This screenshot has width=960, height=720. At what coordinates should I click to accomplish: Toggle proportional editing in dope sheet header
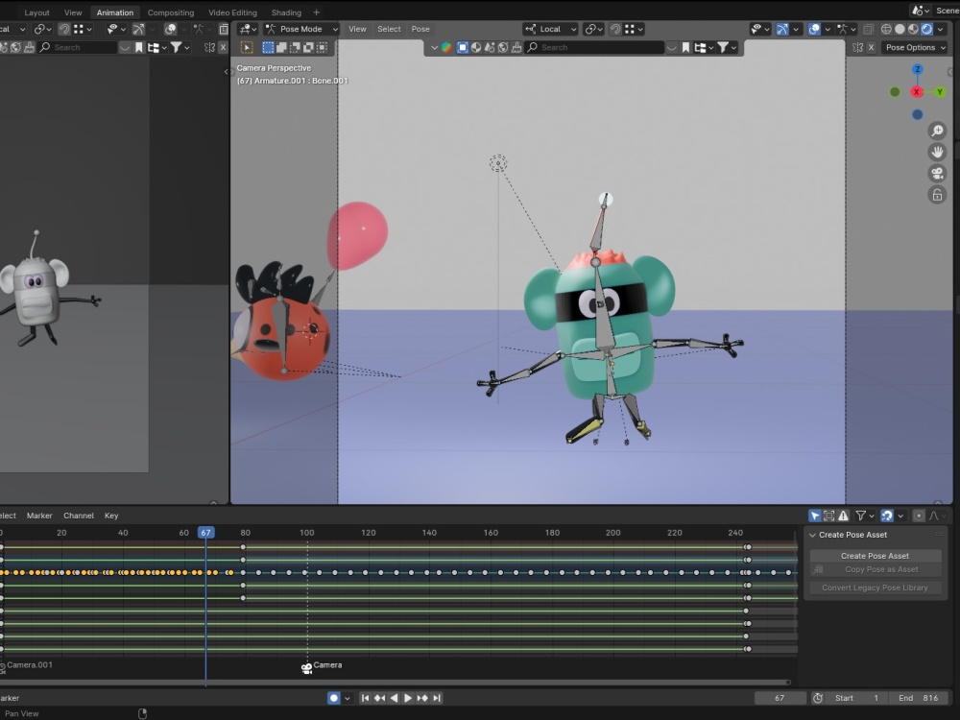(x=919, y=516)
